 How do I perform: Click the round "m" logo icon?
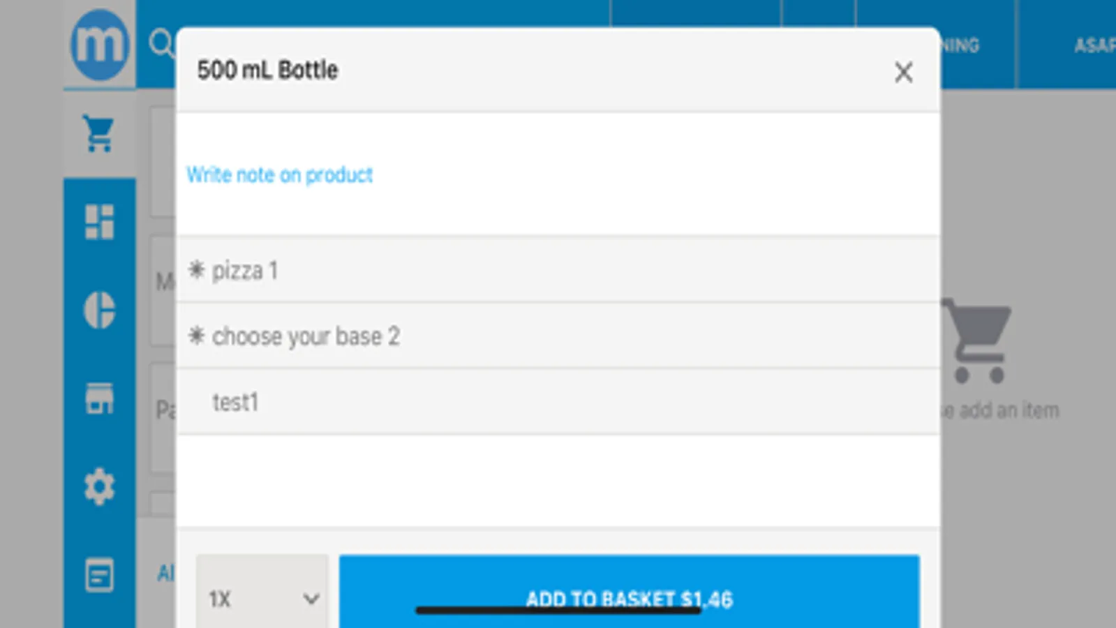coord(99,45)
